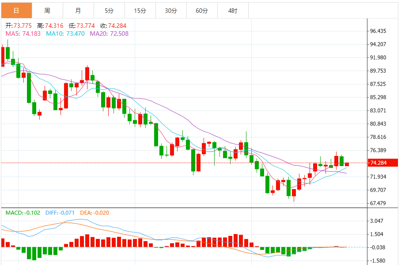This screenshot has width=401, height=265.
Task: Click the MACD: -0.102 label
Action: coord(23,213)
